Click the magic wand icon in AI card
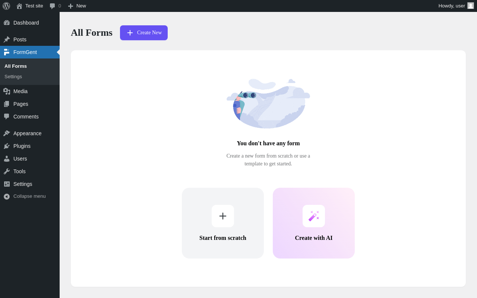Viewport: 477px width, 298px height. (x=314, y=216)
